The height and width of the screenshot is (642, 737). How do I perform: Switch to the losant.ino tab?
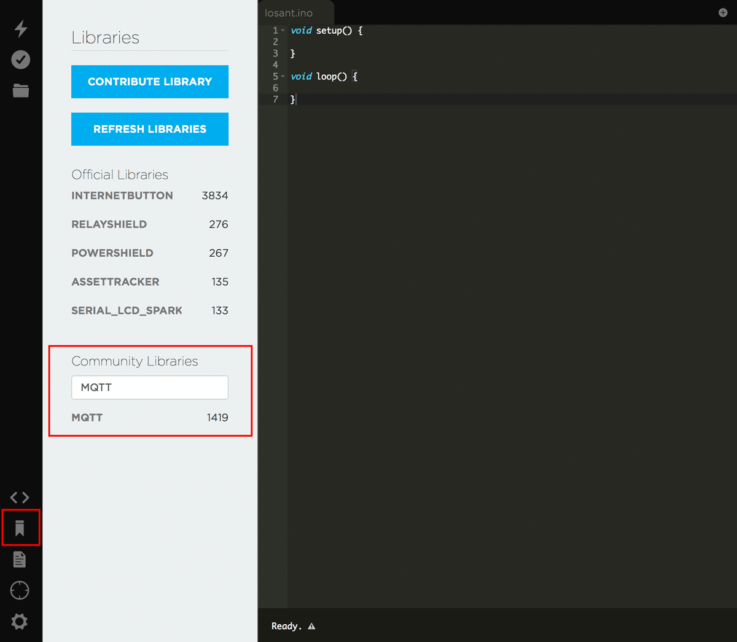(295, 13)
